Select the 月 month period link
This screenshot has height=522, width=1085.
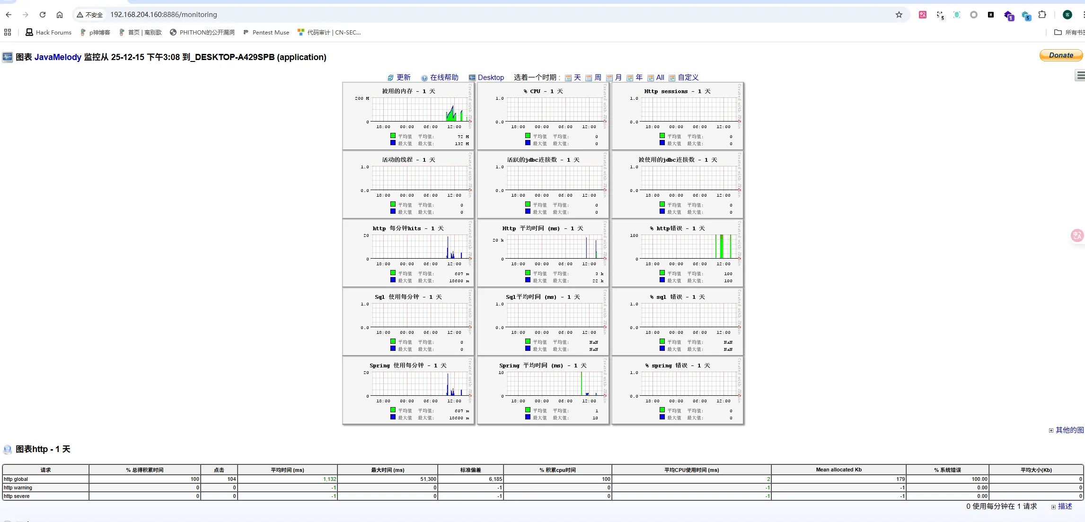click(618, 78)
